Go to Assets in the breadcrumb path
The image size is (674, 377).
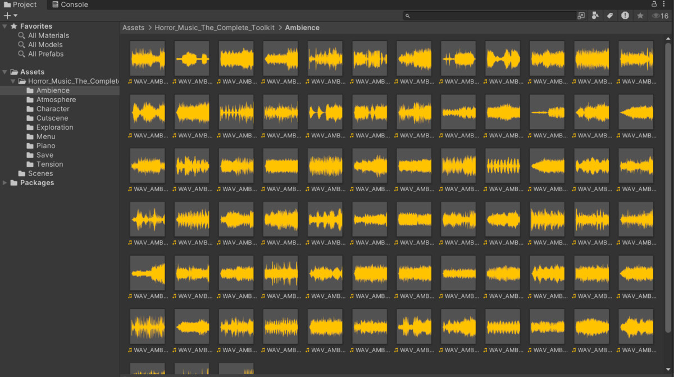pyautogui.click(x=134, y=27)
